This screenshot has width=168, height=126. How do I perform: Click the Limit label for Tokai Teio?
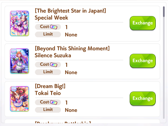point(48,110)
